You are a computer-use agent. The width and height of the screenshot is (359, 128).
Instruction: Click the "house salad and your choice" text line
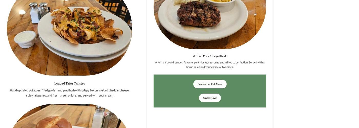click(210, 67)
